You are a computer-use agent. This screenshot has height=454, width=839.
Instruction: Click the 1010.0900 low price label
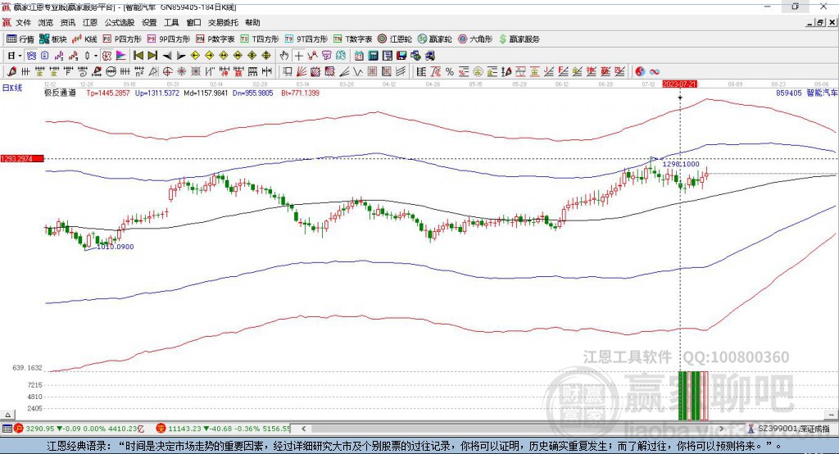(x=115, y=247)
